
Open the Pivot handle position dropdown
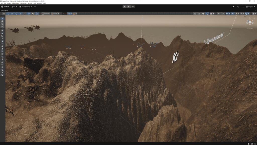(x=46, y=14)
